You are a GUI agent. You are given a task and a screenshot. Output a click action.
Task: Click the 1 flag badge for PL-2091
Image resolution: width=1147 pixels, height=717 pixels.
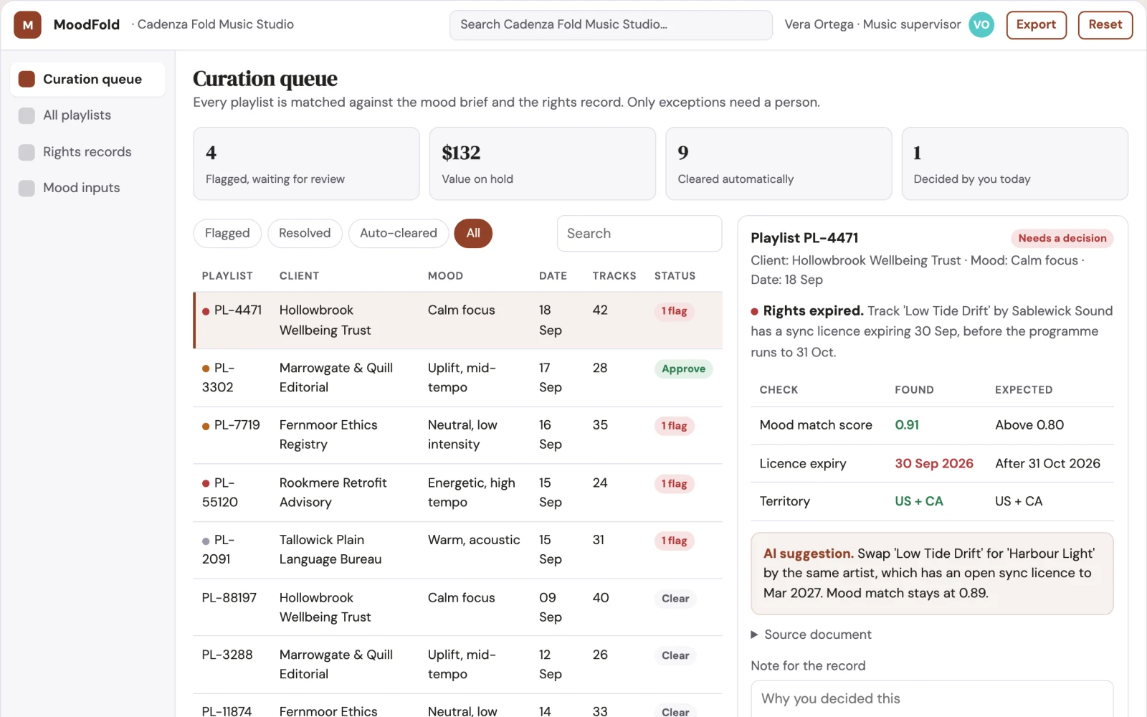point(674,541)
